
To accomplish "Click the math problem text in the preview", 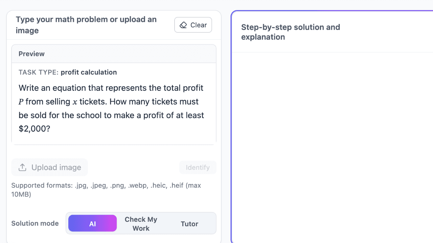I will (111, 108).
